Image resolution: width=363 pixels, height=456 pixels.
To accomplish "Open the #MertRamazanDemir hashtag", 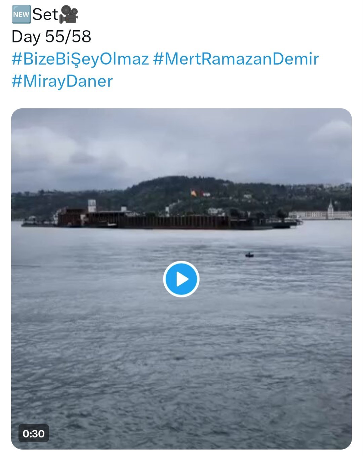I will click(236, 59).
